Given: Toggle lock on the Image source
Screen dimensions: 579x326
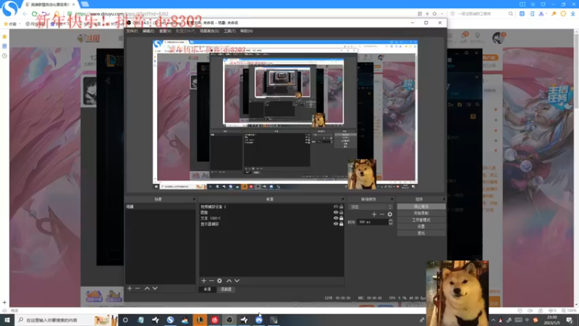Looking at the screenshot, I should point(341,212).
